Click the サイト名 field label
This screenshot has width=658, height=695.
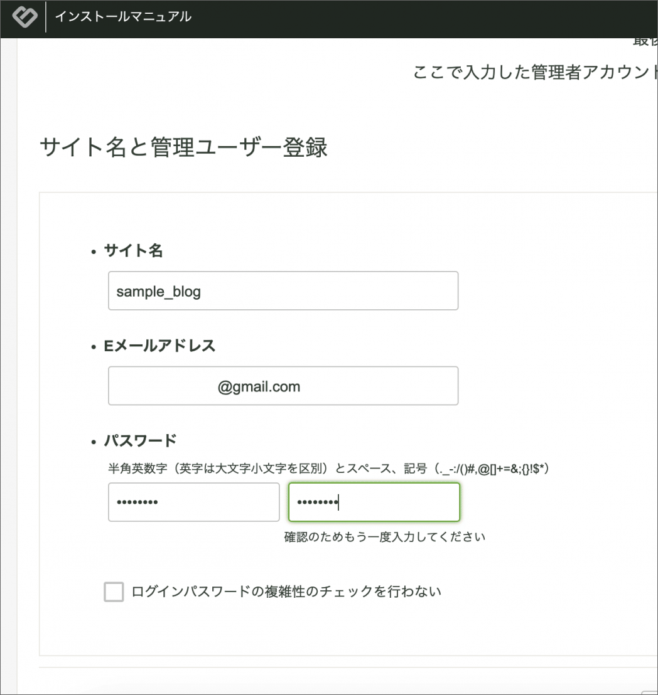(x=133, y=251)
